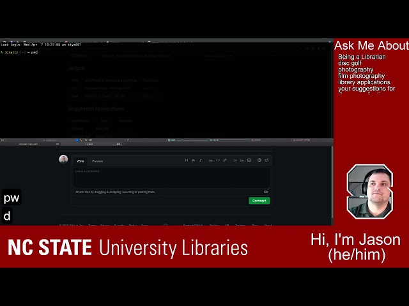Screen dimensions: 409x306
Task: Click the Leave a comment text area
Action: [x=171, y=178]
